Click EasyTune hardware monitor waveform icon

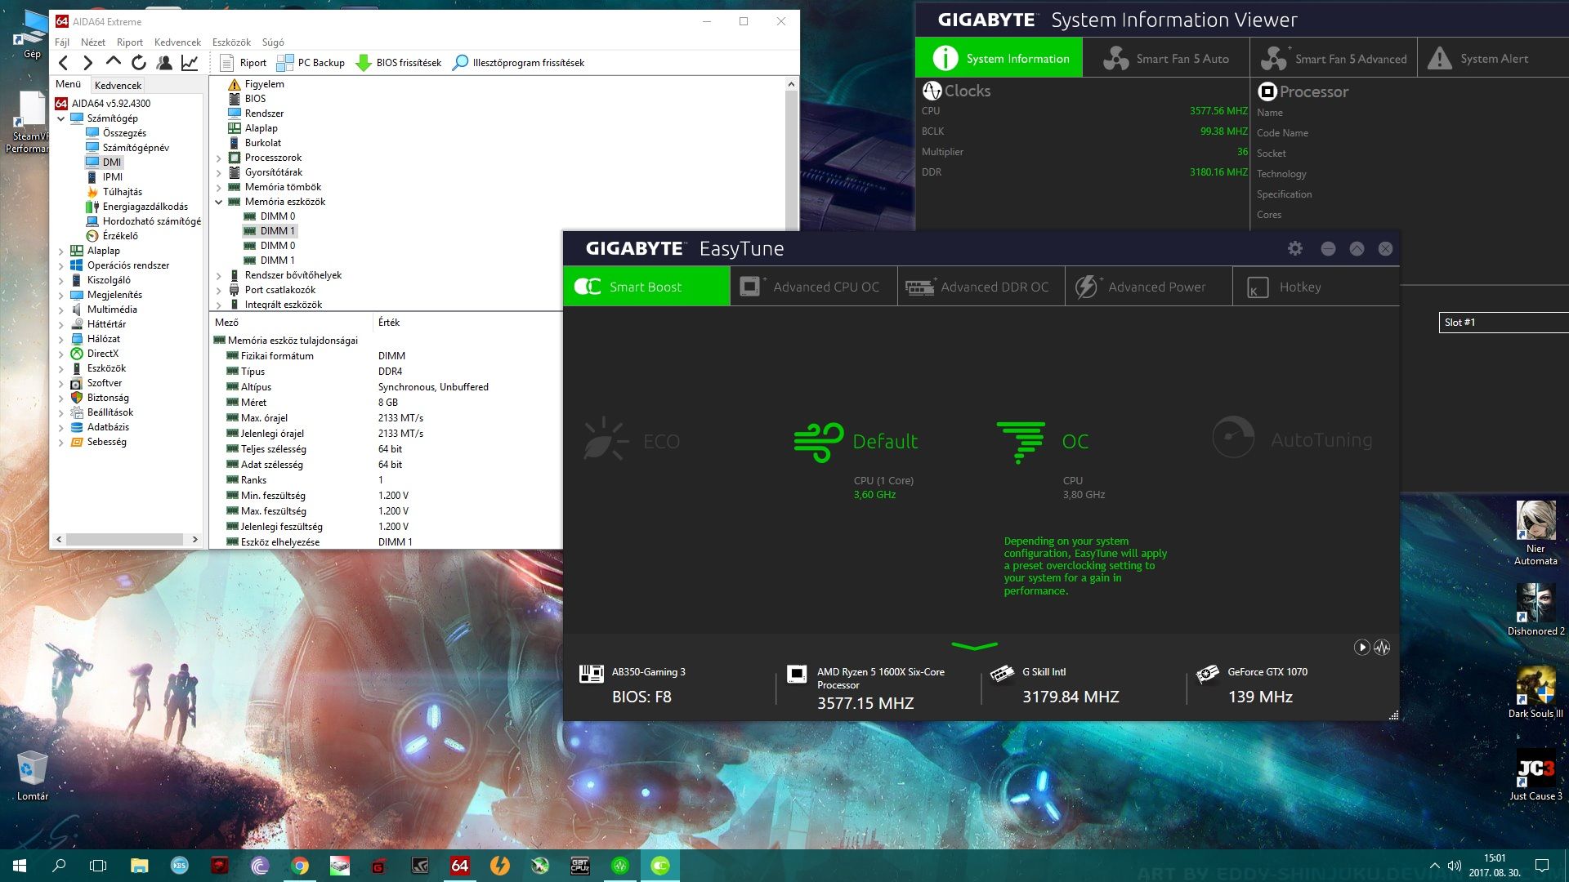[x=1382, y=647]
